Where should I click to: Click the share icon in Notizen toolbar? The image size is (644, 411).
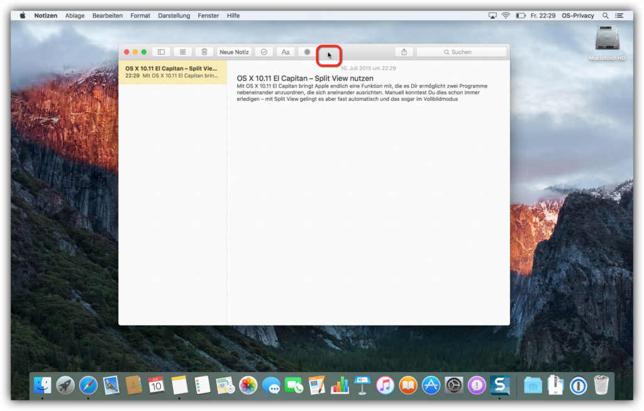(x=404, y=52)
